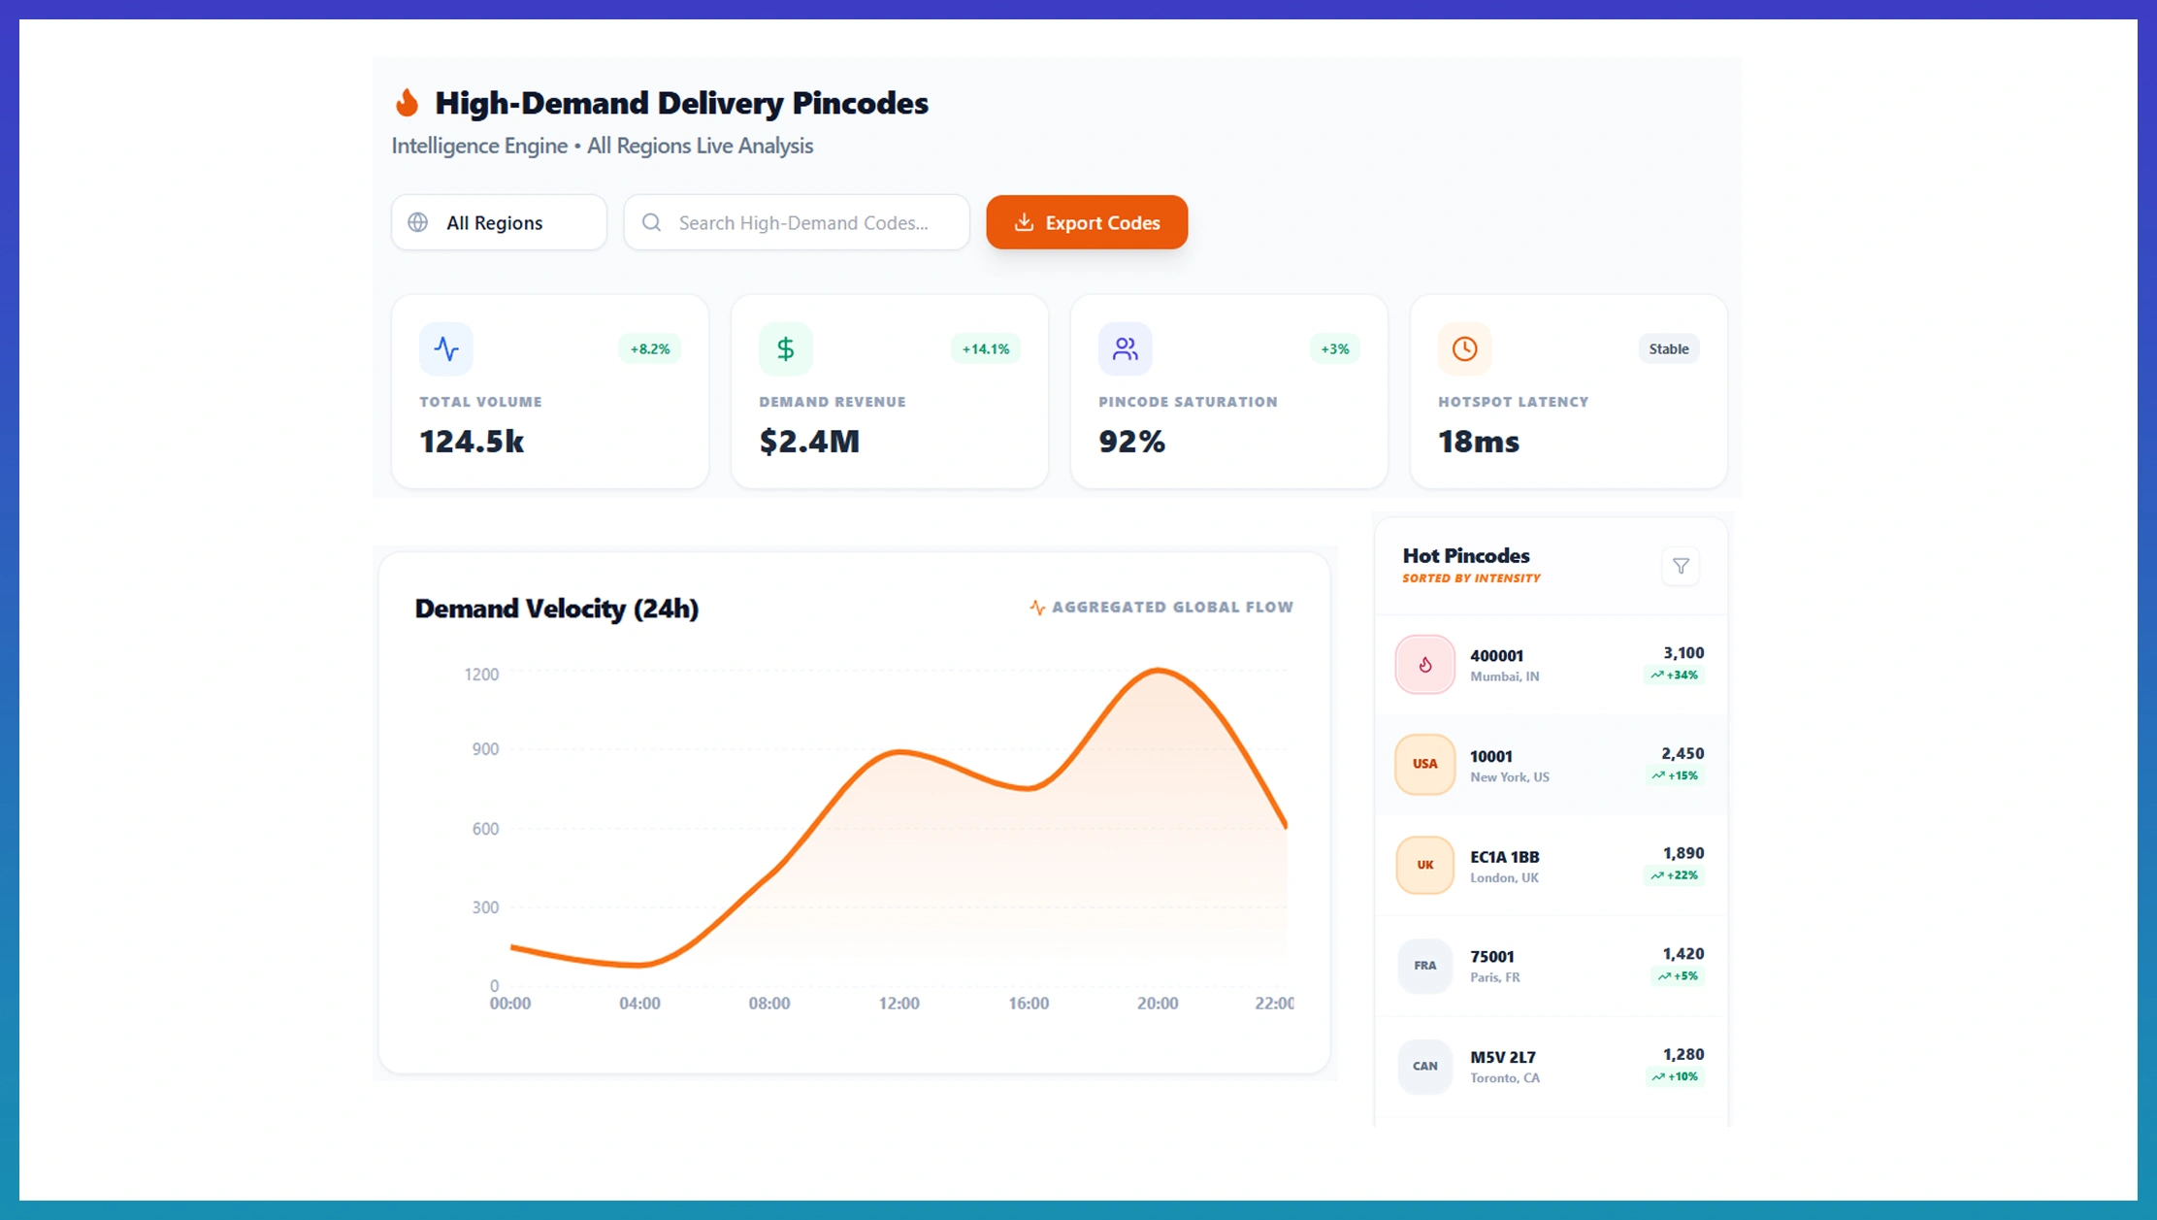Click the Total Volume activity pulse icon
This screenshot has width=2157, height=1220.
point(446,348)
